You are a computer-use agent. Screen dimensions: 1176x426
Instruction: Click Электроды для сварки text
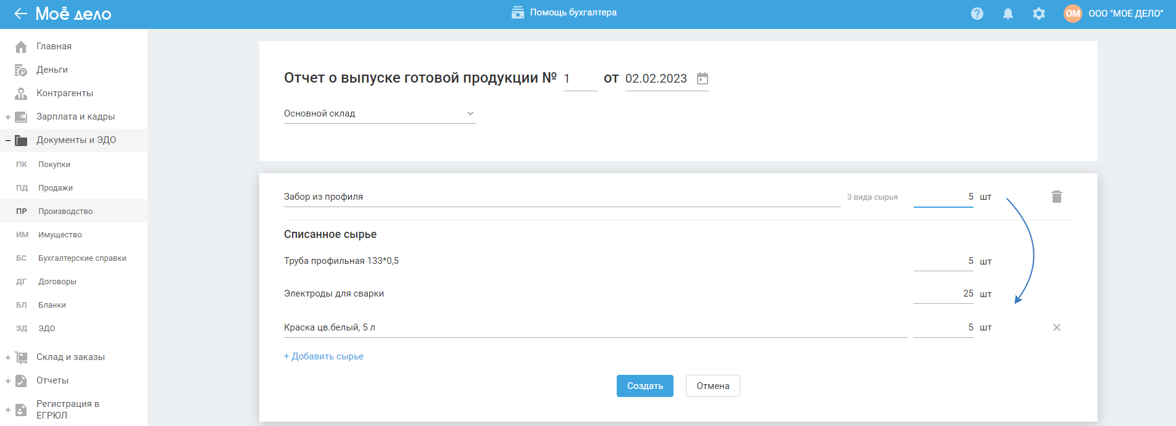334,293
